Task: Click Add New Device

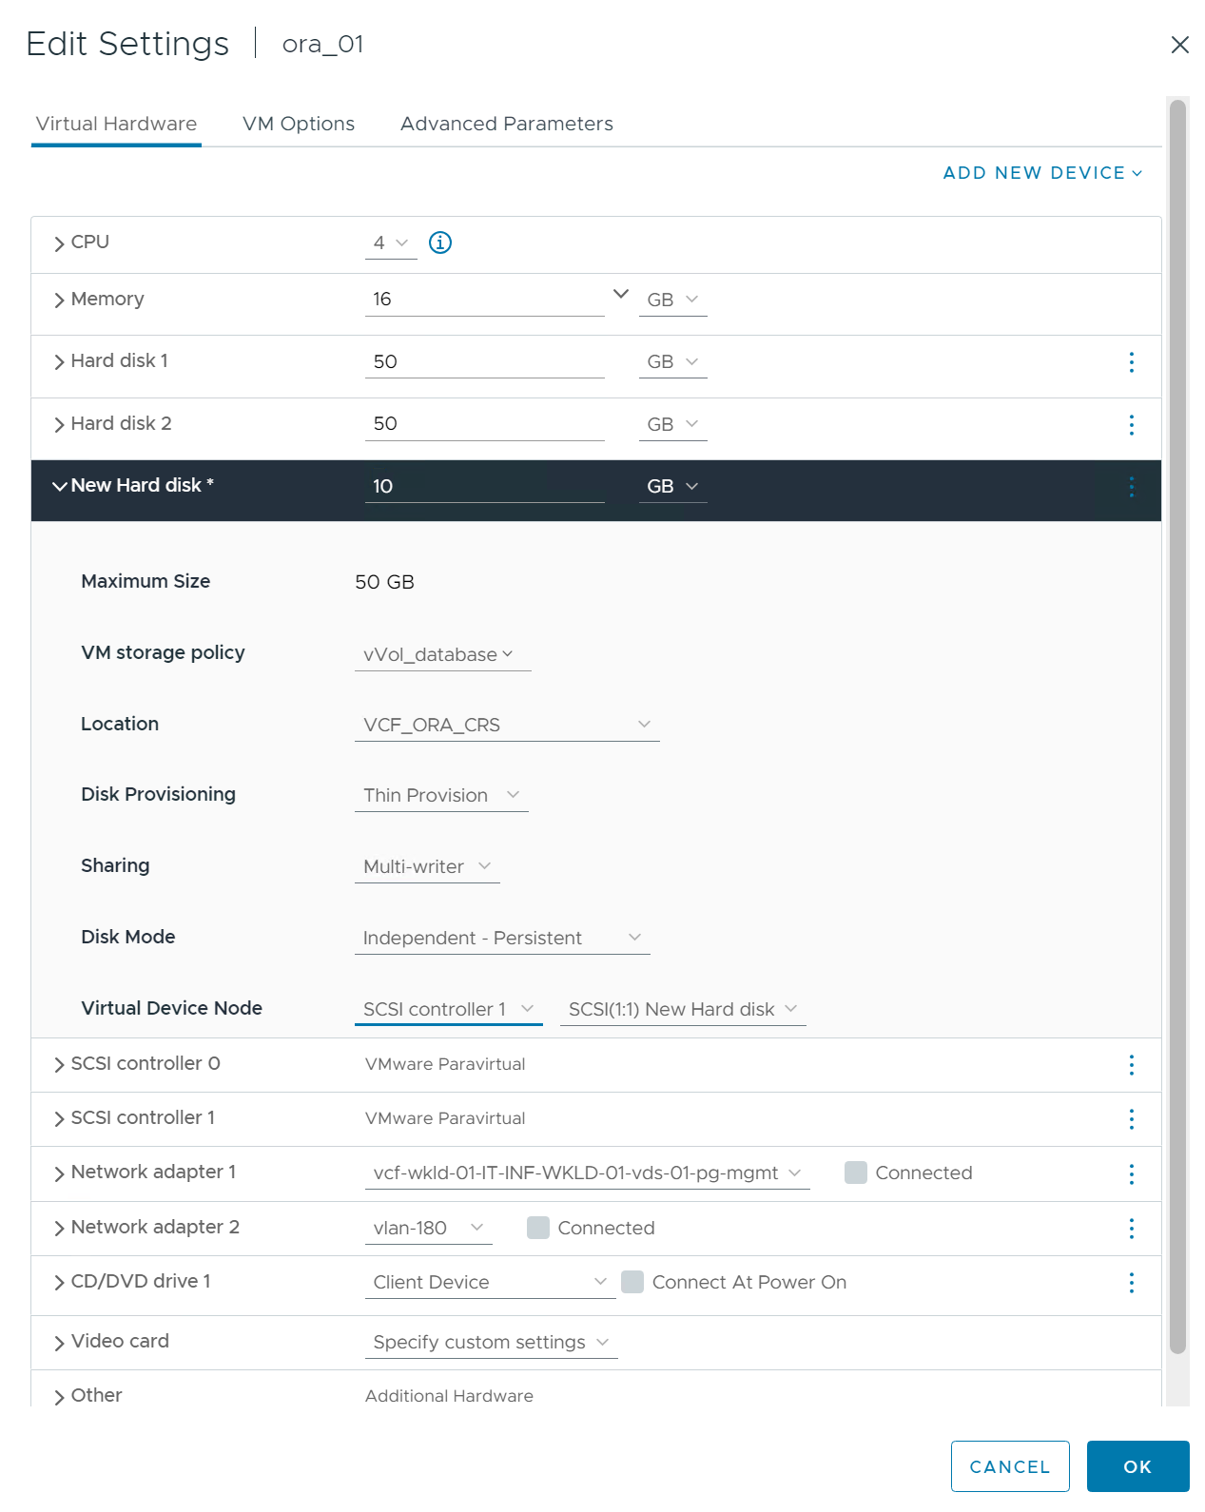Action: click(x=1042, y=173)
